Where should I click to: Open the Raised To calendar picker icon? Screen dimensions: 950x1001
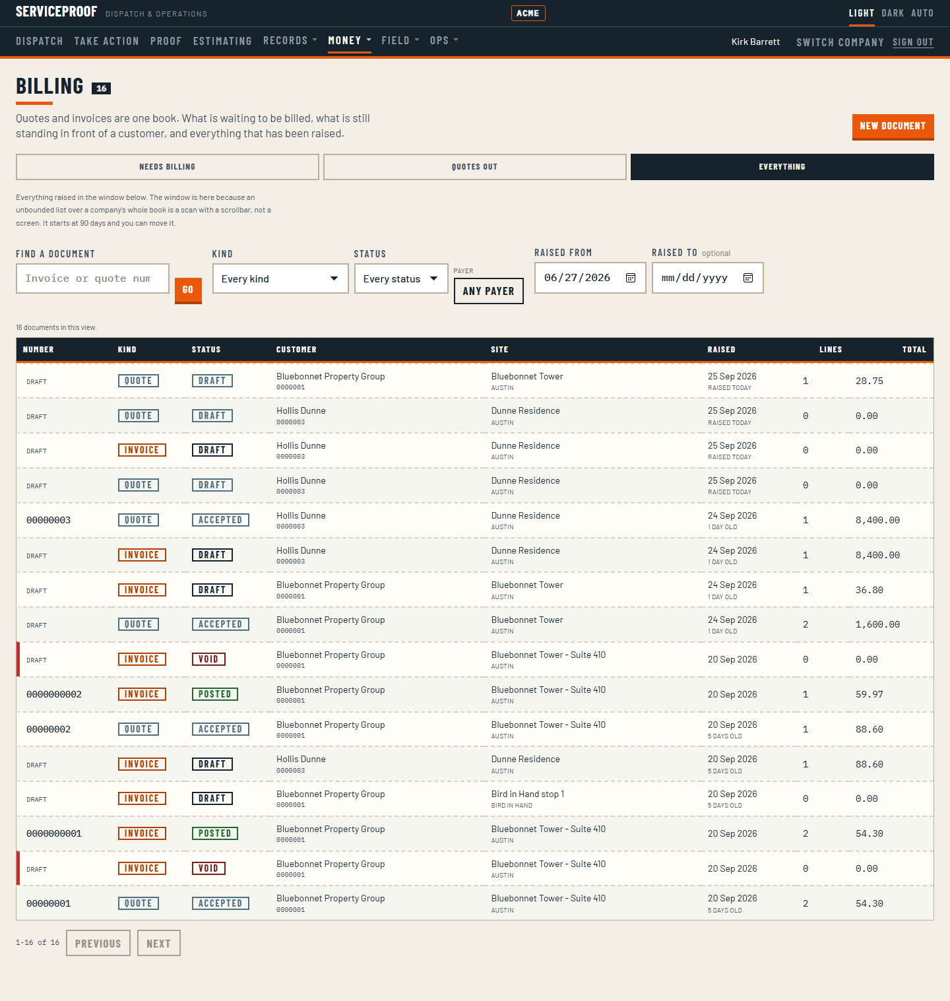(748, 278)
